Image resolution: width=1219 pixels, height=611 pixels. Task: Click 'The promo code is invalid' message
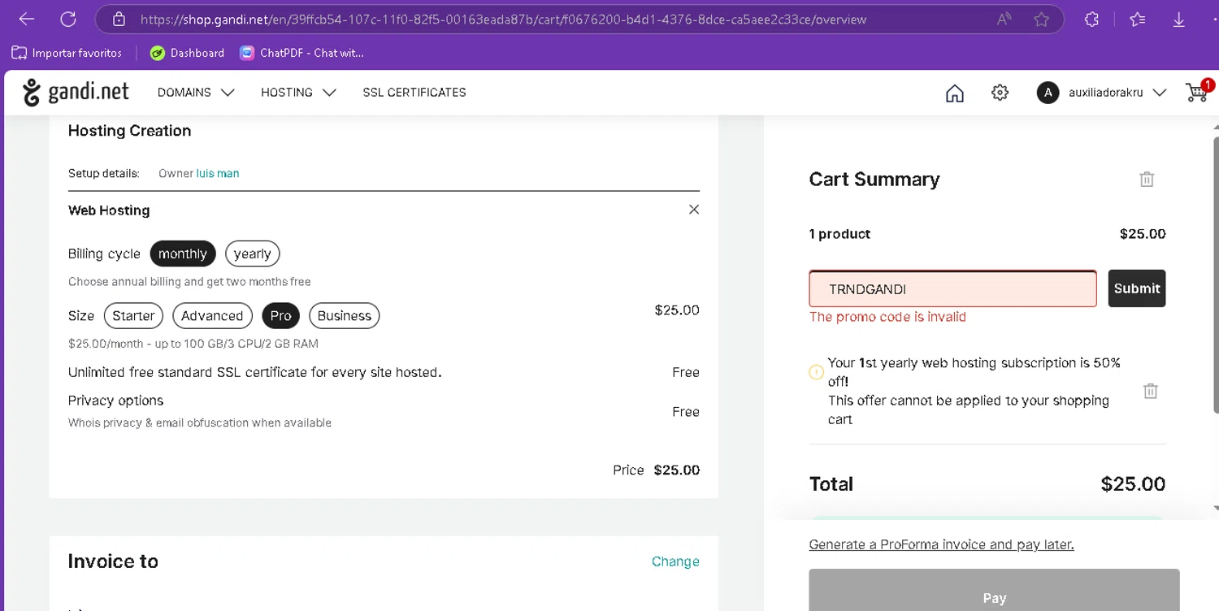[x=887, y=317]
